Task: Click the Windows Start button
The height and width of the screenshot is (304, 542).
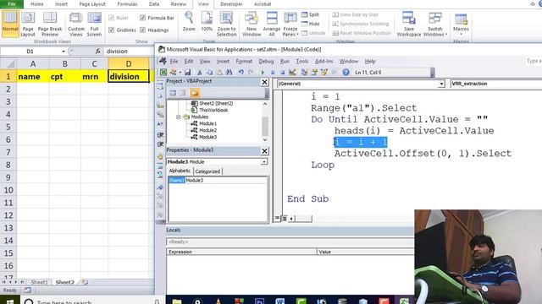Action: click(9, 301)
